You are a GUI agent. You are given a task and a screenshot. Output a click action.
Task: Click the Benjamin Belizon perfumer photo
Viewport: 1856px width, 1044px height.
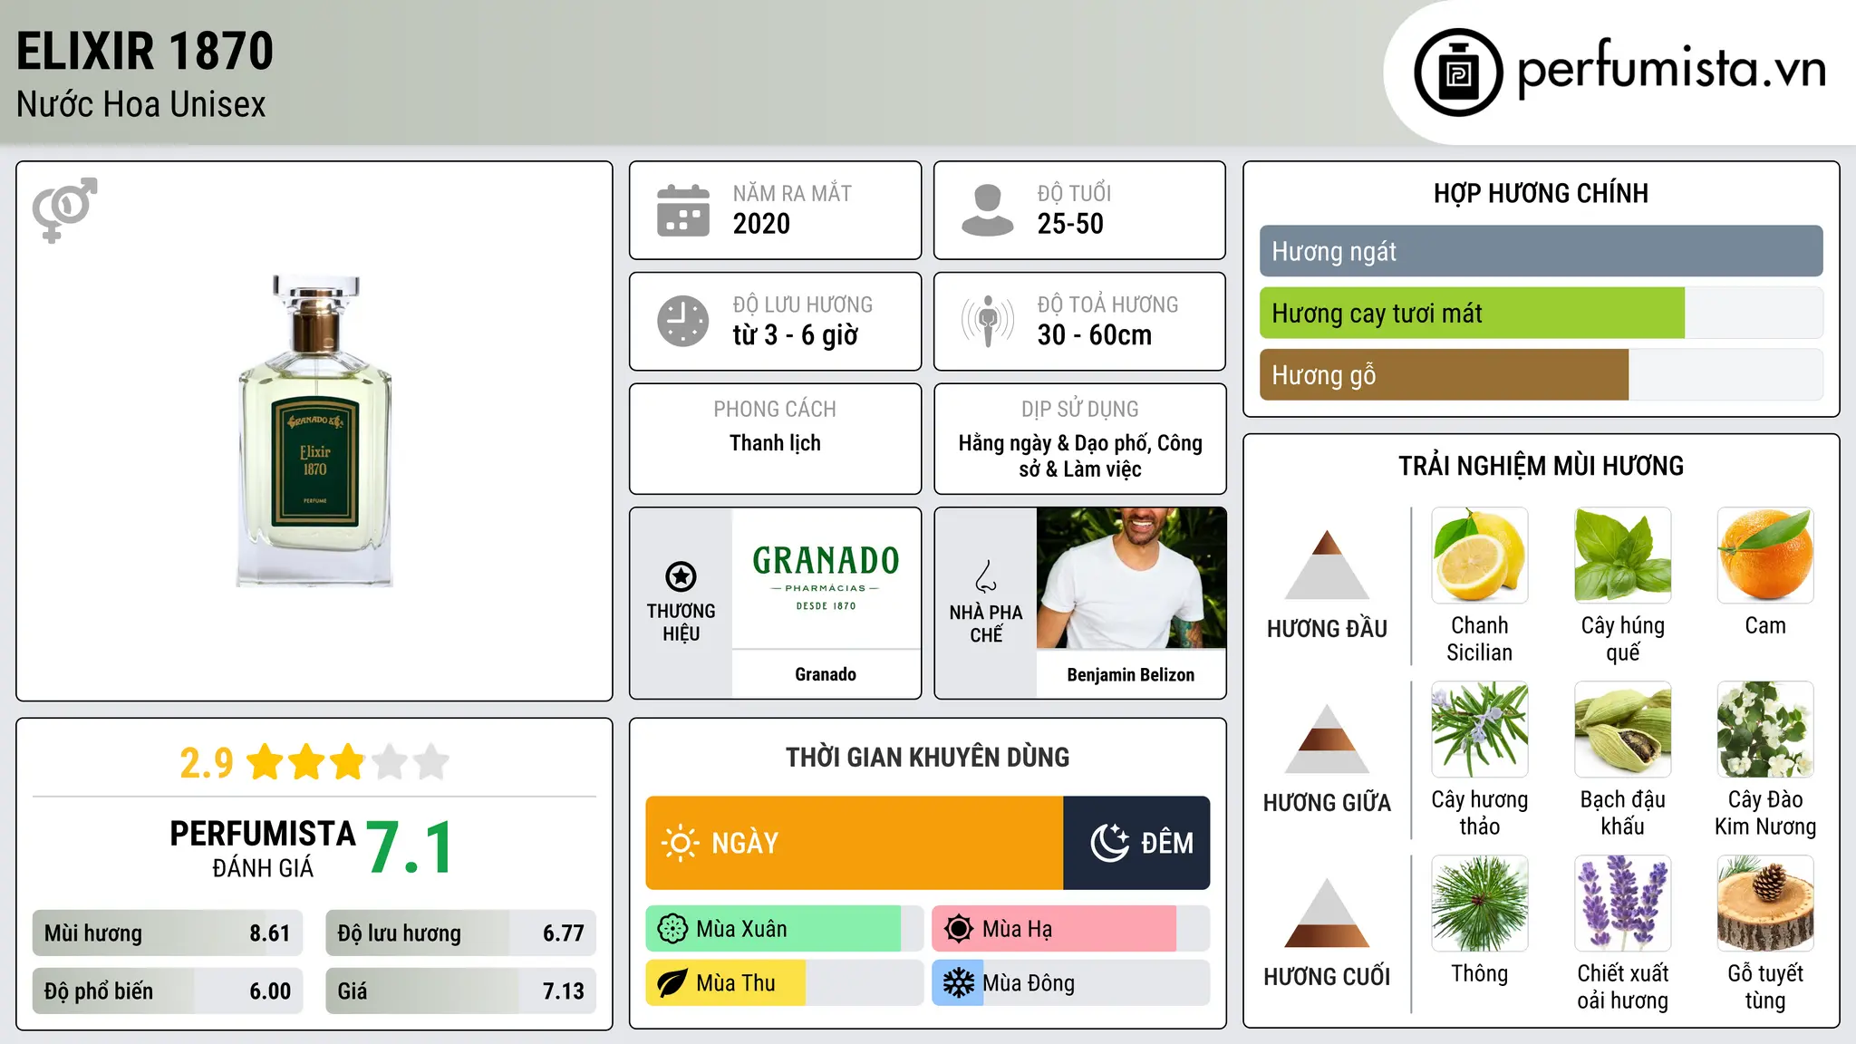[1131, 577]
